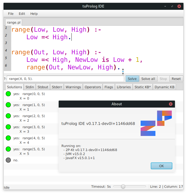Switch to the Stdout tab

pos(43,87)
